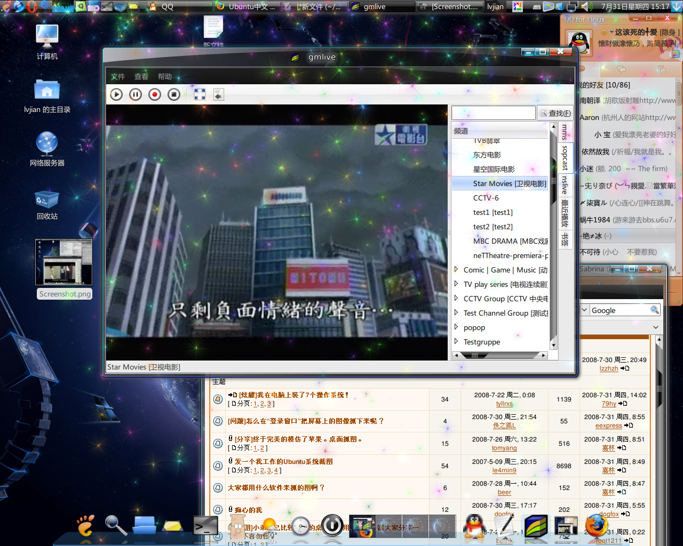Expand the popop channel group
This screenshot has height=546, width=683.
point(456,327)
